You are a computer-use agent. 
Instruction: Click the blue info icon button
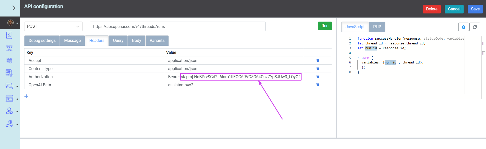[463, 27]
